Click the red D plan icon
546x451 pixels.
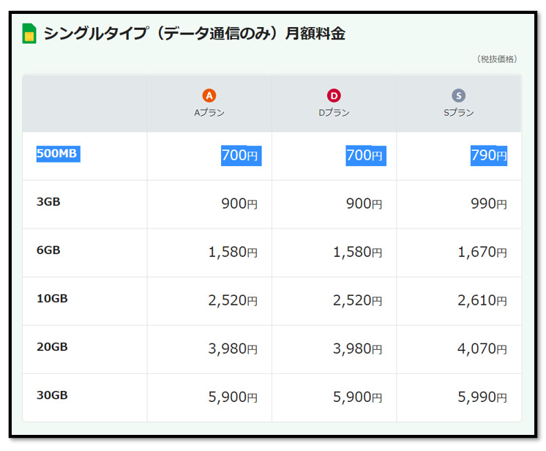coord(334,96)
